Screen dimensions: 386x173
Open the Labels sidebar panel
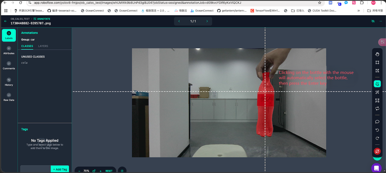[9, 35]
